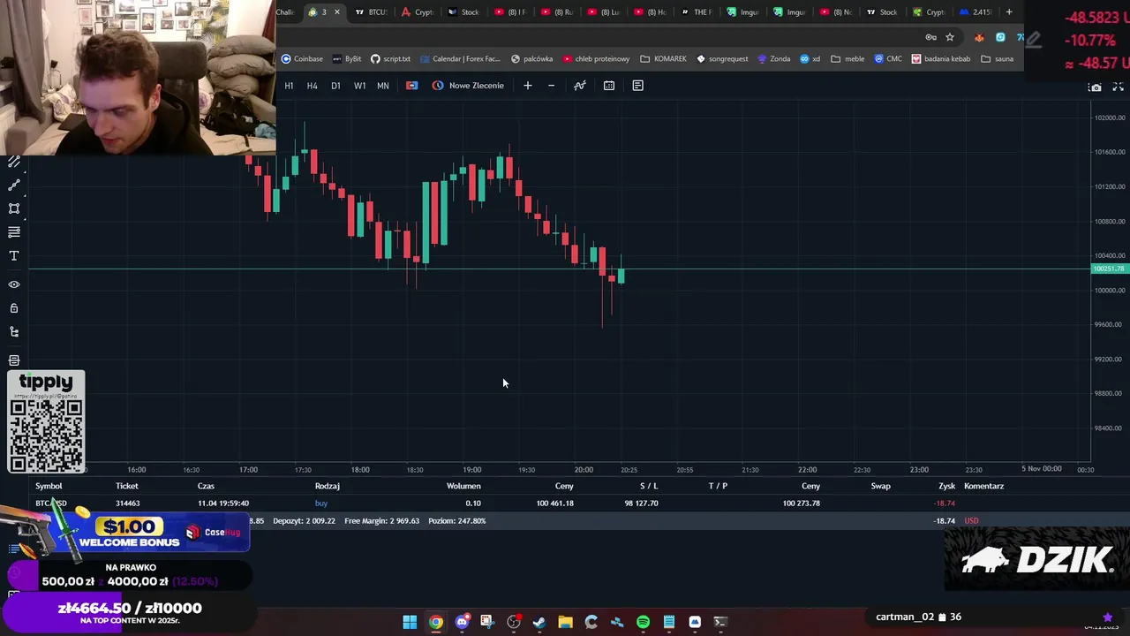Close the active browser tab '3'
Screen dimensions: 1130x636
tap(336, 12)
